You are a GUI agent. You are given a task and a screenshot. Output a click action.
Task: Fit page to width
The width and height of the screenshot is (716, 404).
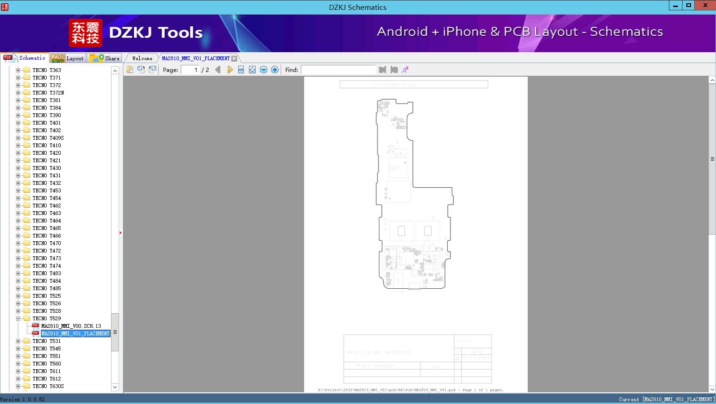pos(241,70)
